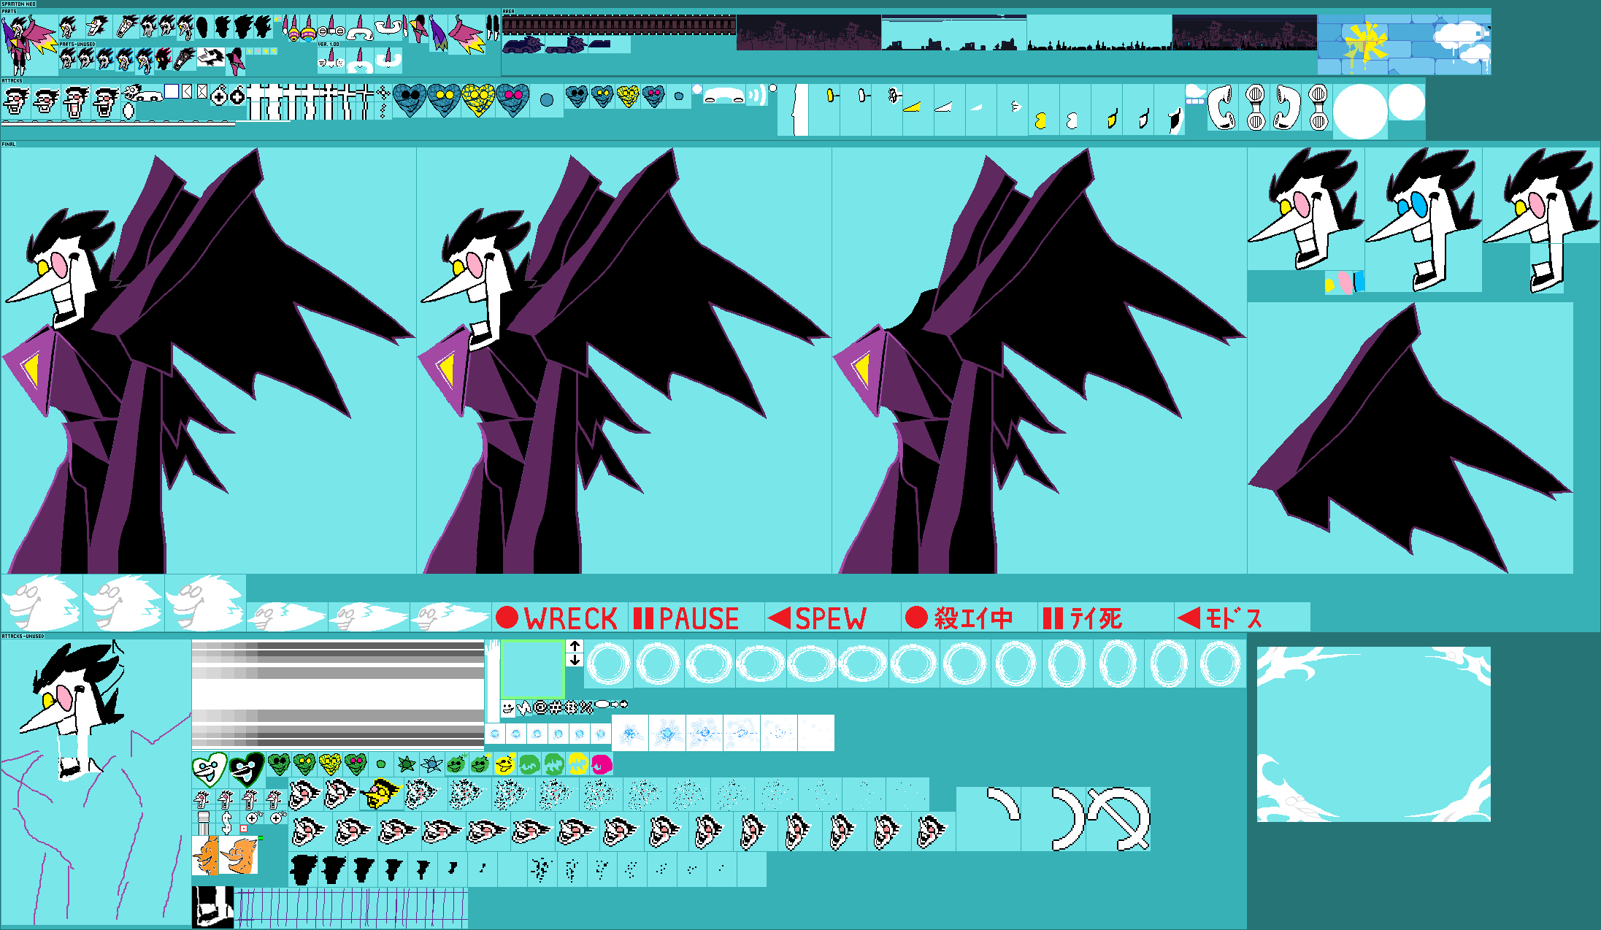The image size is (1601, 930).
Task: Click the SPAMTON NEO title text
Action: pos(19,4)
